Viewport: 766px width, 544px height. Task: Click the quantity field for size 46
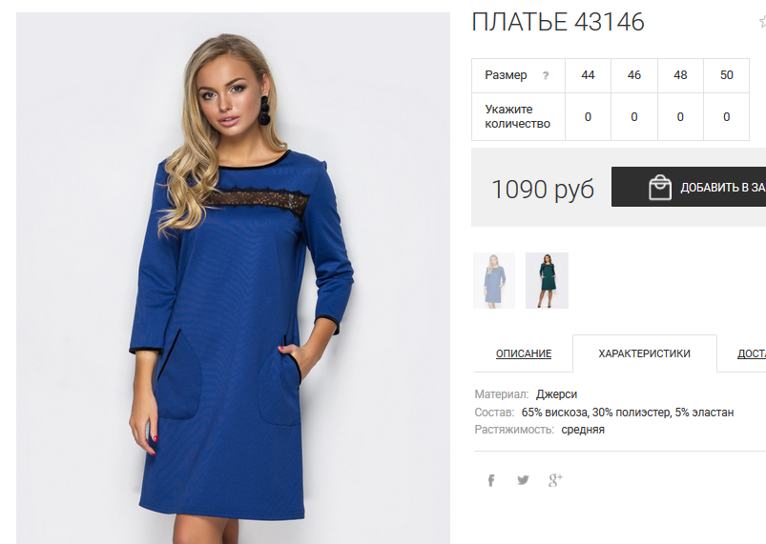[634, 117]
